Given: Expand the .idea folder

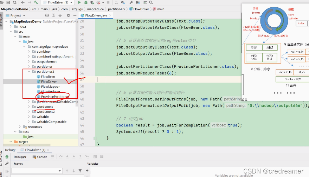Looking at the screenshot, I should click(11, 26).
